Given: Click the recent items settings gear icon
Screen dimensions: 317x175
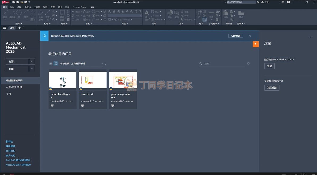Looking at the screenshot, I should click(248, 64).
